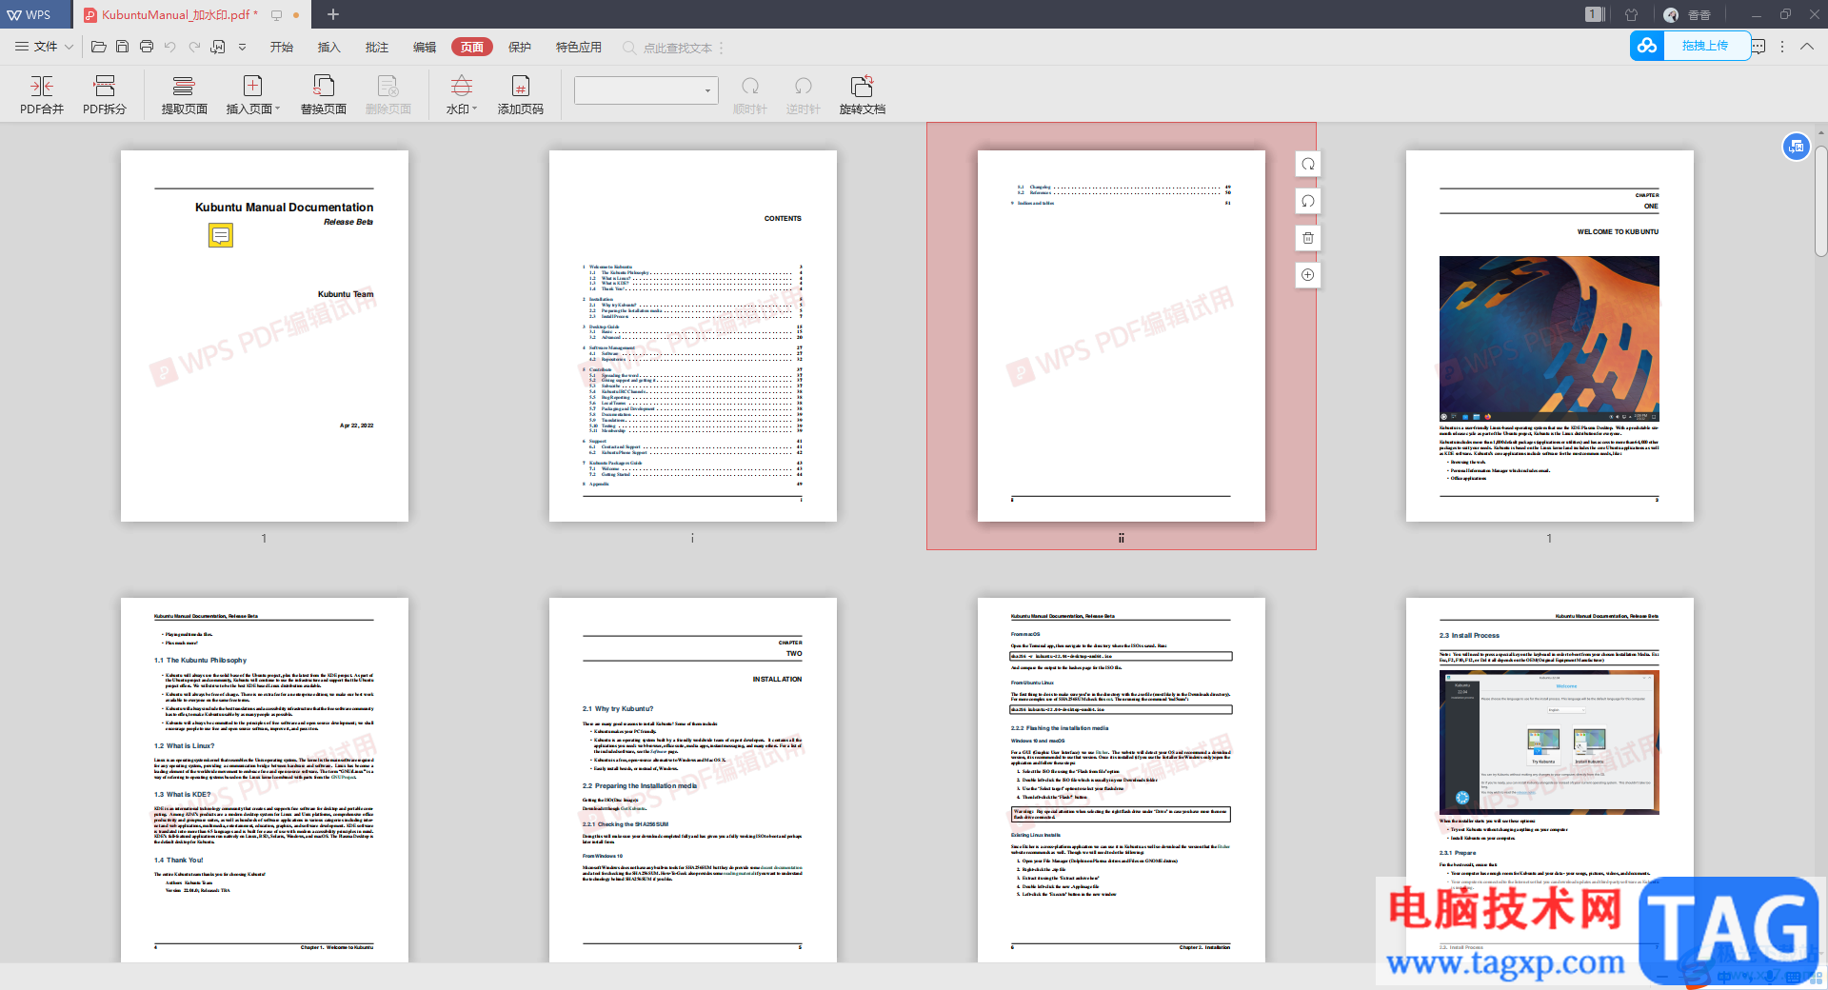Expand the quick access toolbar customize arrow
1828x990 pixels.
coord(242,47)
